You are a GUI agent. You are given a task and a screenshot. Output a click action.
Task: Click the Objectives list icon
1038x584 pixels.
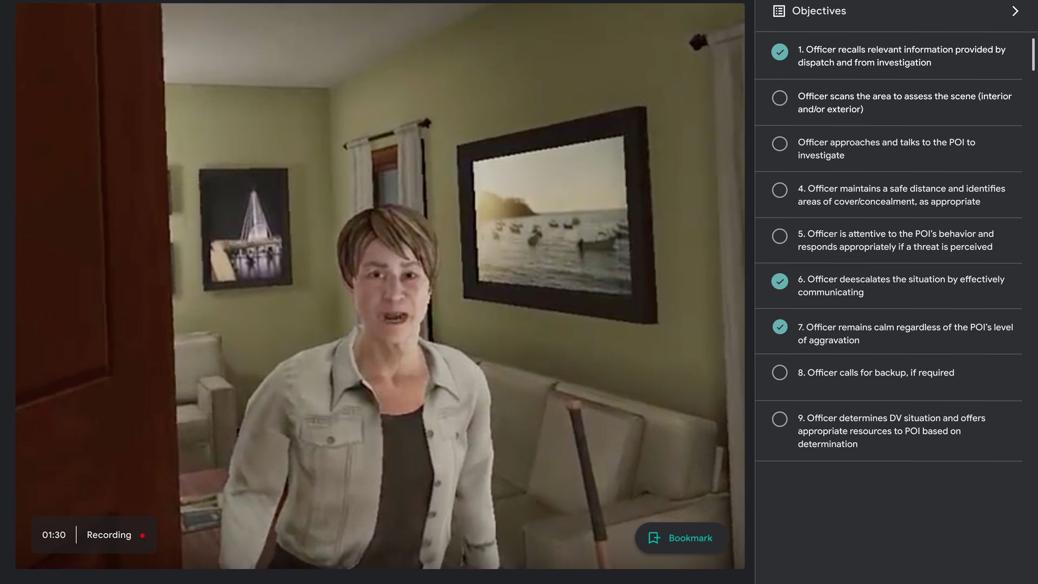779,11
